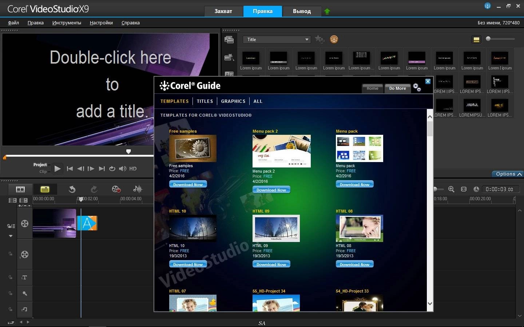
Task: Open the Media library panel icon
Action: tap(229, 40)
